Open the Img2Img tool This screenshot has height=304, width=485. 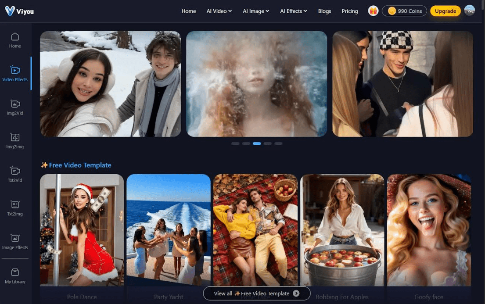[x=15, y=141]
